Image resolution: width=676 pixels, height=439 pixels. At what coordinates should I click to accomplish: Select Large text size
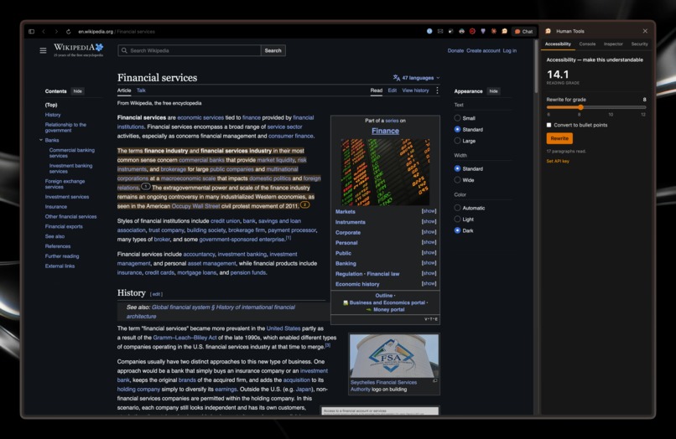[457, 141]
